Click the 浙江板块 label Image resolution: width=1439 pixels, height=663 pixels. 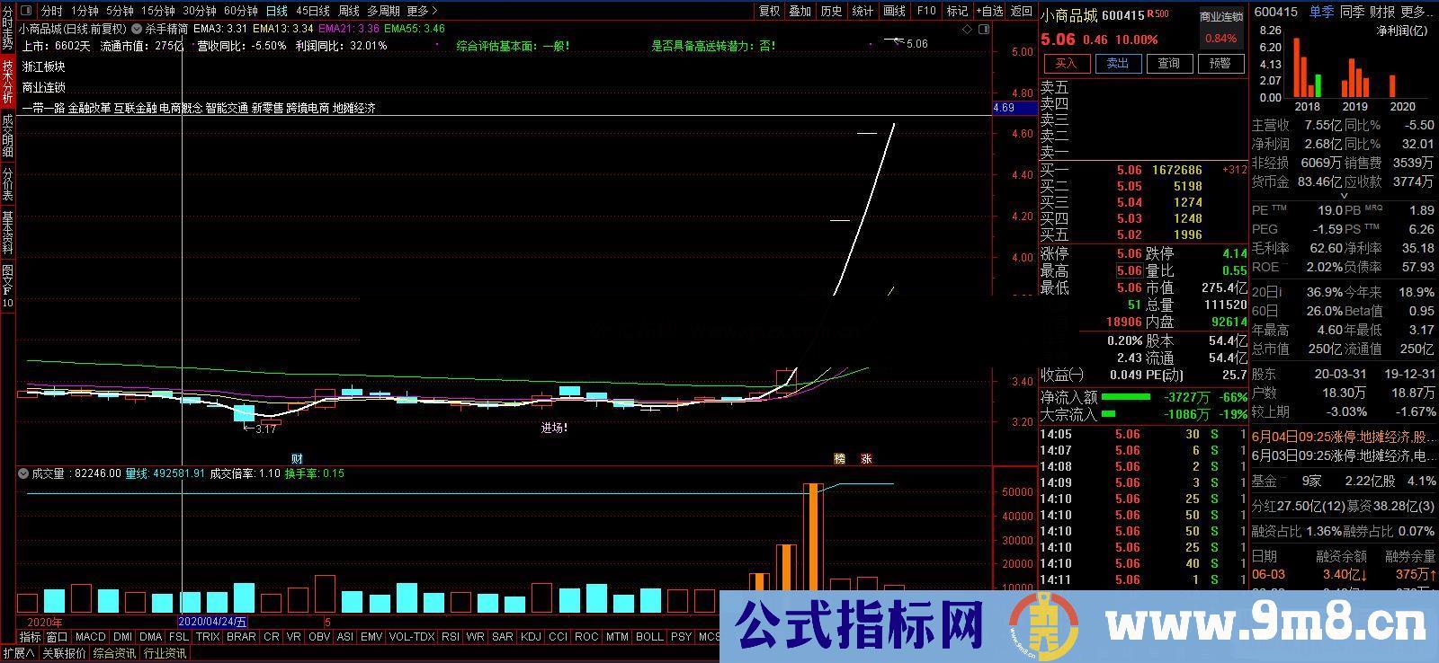coord(44,66)
